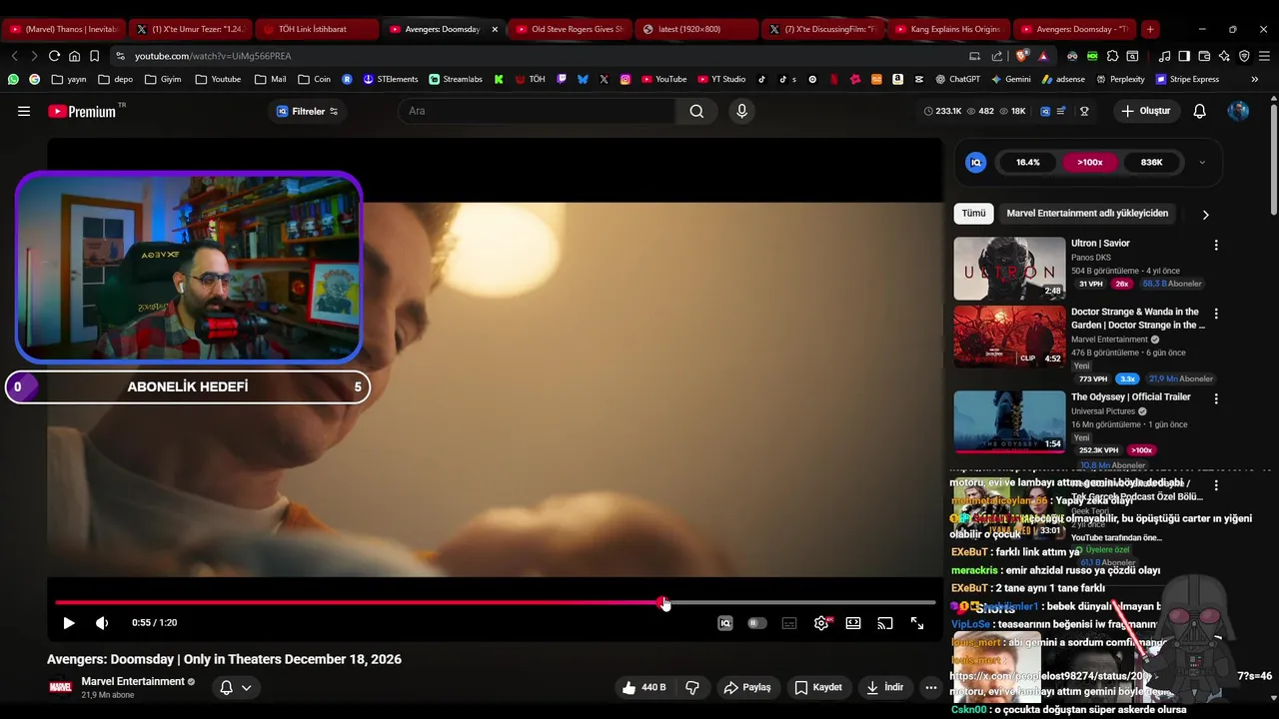Mute the video volume speaker icon
The width and height of the screenshot is (1279, 719).
click(x=102, y=623)
